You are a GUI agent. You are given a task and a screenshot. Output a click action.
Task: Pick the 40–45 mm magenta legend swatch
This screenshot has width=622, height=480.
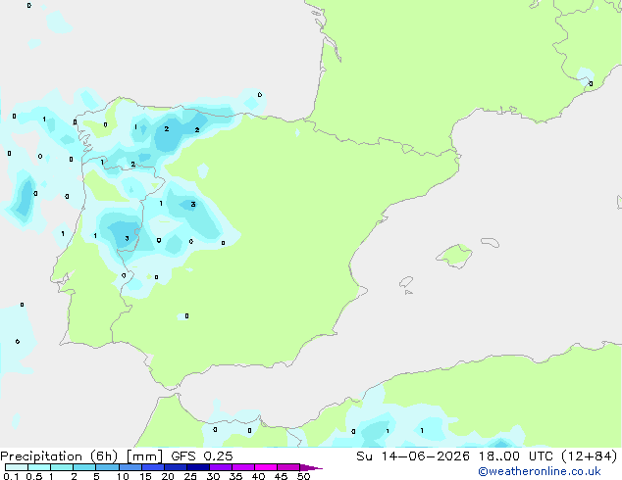266,467
